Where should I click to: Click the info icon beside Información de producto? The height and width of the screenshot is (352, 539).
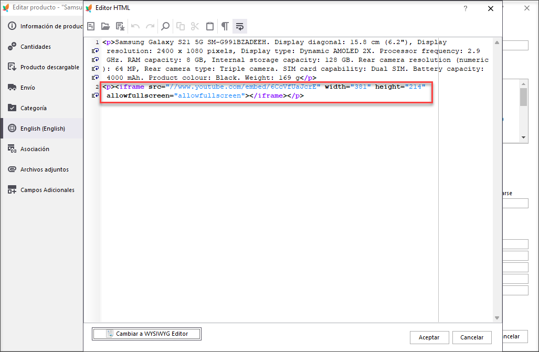coord(12,26)
